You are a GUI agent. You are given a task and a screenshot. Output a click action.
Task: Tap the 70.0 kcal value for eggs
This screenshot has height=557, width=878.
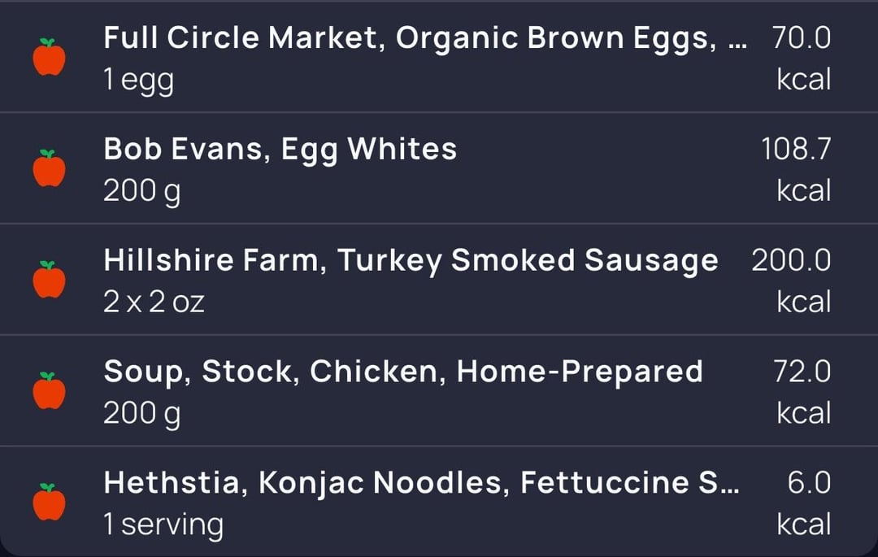[x=802, y=59]
